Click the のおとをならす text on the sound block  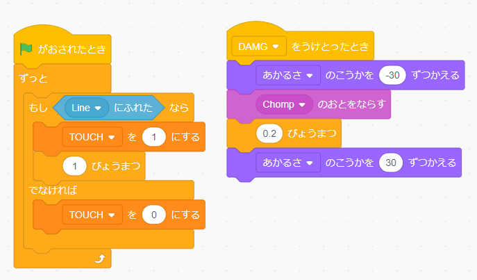point(353,104)
